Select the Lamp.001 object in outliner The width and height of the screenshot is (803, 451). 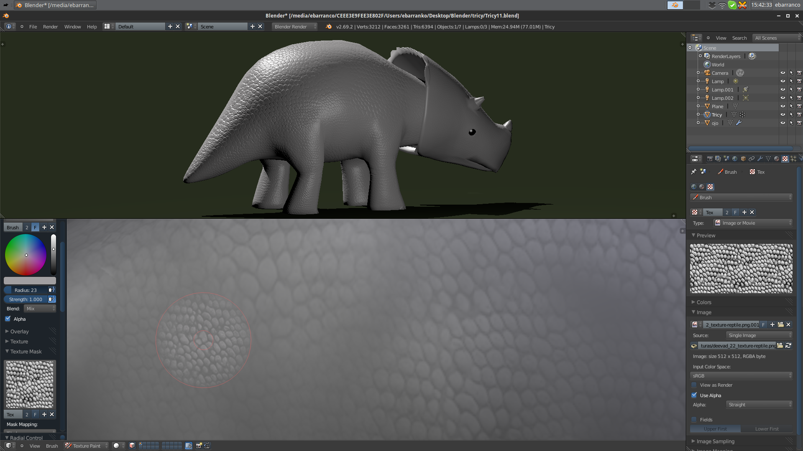coord(722,89)
